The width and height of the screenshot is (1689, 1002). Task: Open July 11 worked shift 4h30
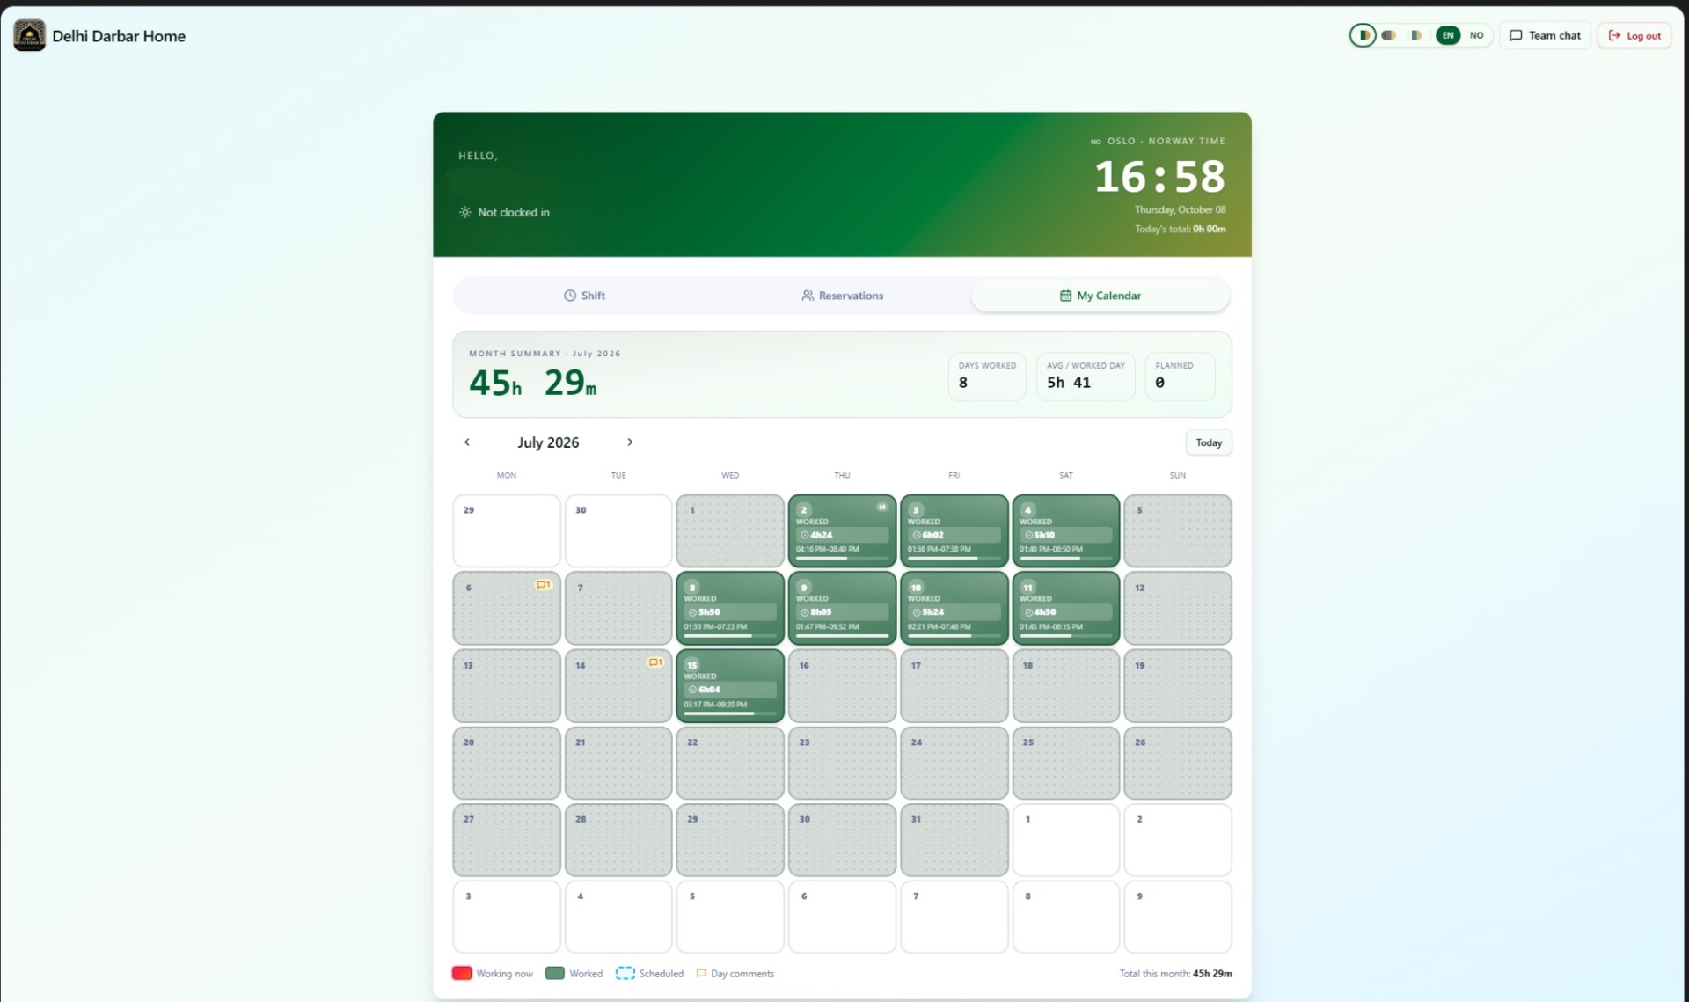click(x=1065, y=608)
